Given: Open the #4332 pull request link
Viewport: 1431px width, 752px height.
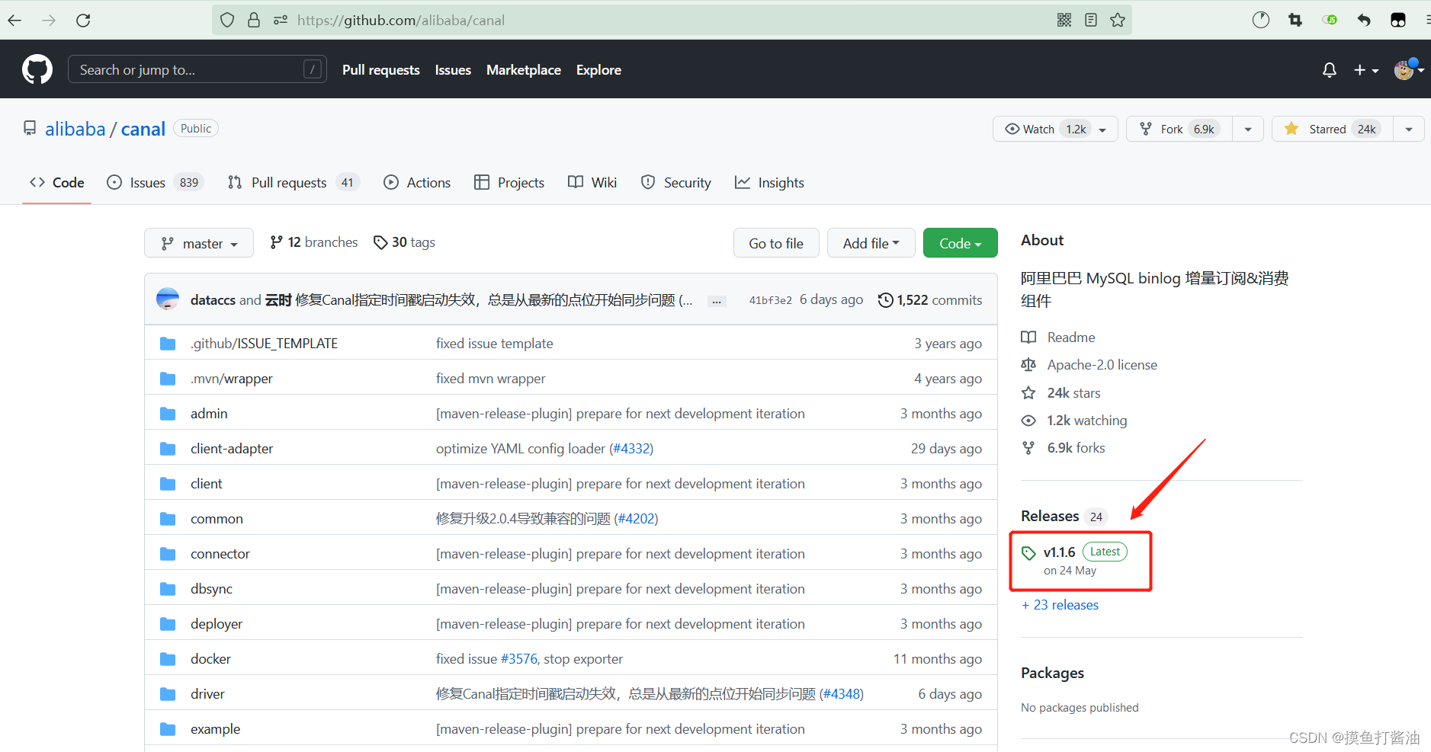Looking at the screenshot, I should [632, 449].
